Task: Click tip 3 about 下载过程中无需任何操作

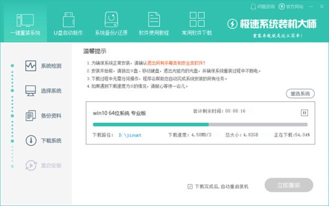Action: [x=157, y=79]
